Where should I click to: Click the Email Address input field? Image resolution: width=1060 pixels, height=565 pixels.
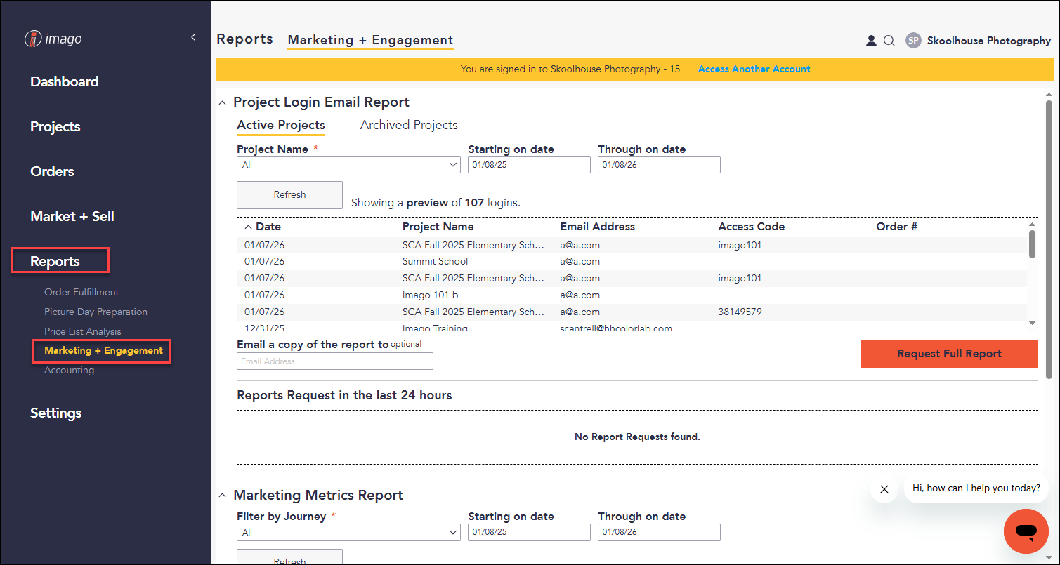[335, 361]
